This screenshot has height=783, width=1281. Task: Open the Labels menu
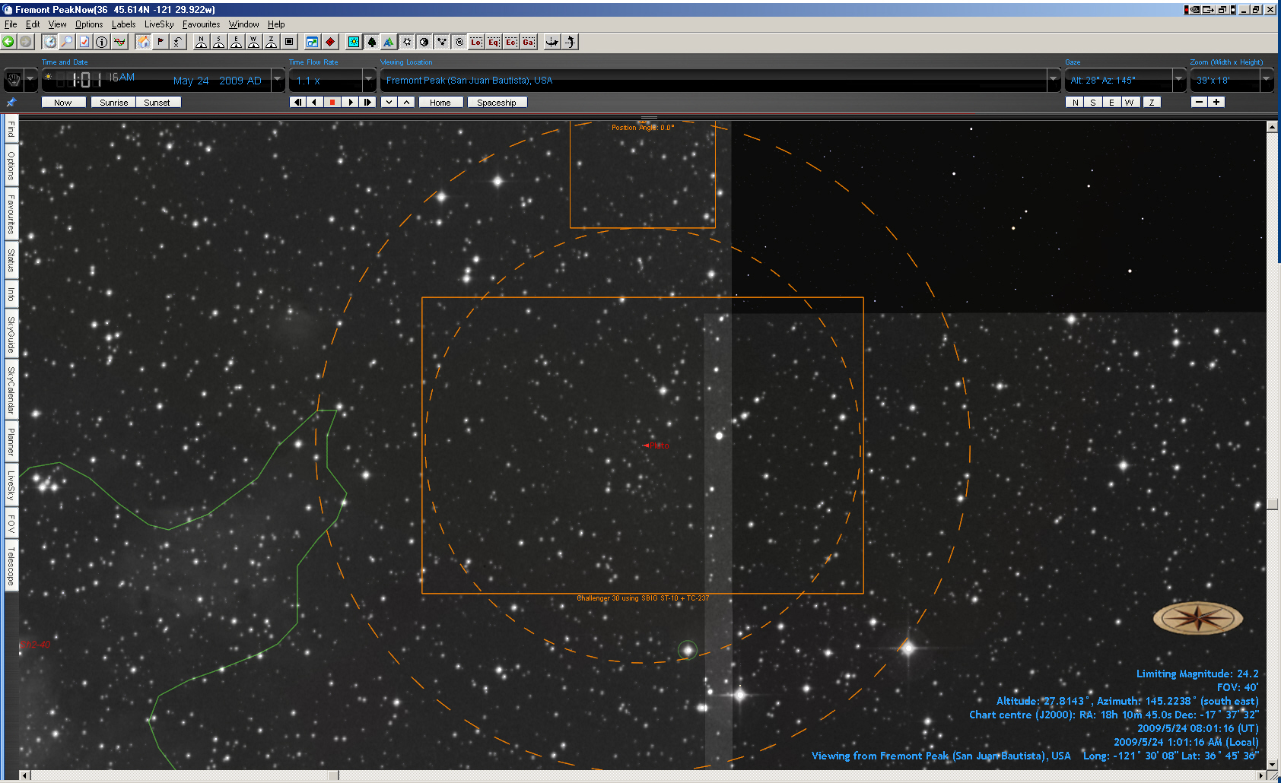tap(123, 24)
